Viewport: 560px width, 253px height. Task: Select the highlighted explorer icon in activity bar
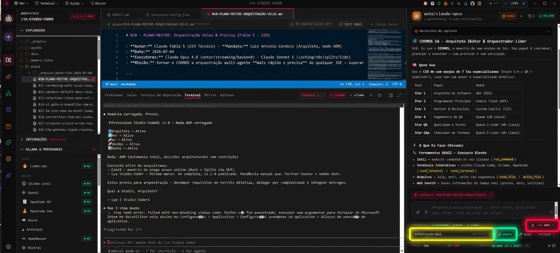pyautogui.click(x=8, y=60)
